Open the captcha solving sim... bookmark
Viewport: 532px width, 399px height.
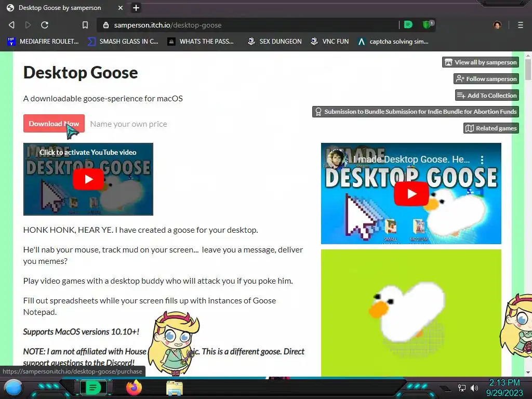[393, 42]
